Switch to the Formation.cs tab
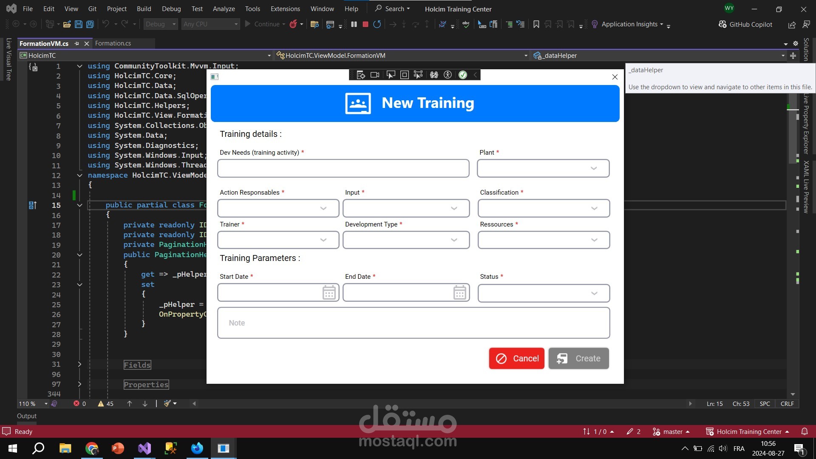This screenshot has width=816, height=459. (113, 43)
